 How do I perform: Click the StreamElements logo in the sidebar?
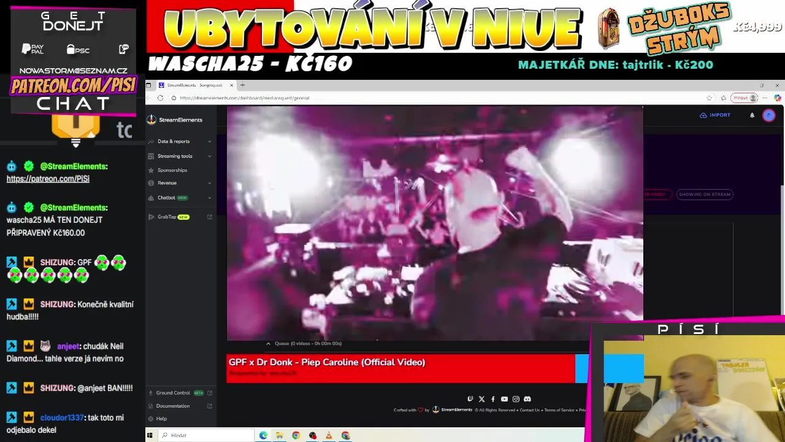(x=175, y=120)
